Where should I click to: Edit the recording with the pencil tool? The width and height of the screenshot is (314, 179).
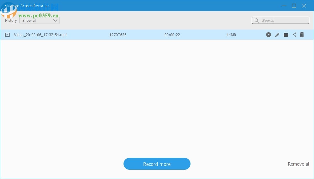[277, 35]
